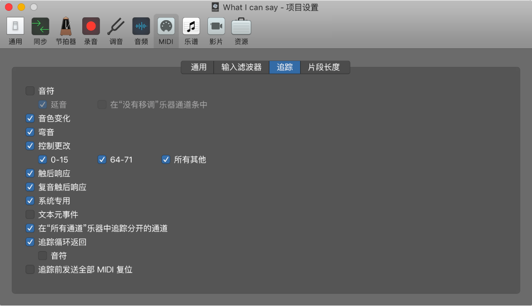Select the 同步 (Sync) settings icon
This screenshot has height=306, width=532.
tap(40, 30)
